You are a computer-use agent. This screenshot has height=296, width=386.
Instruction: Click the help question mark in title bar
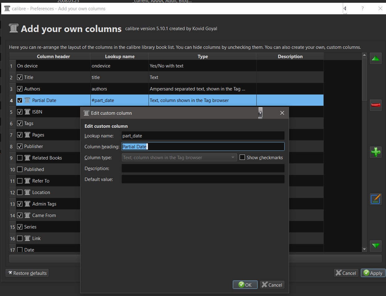point(362,9)
